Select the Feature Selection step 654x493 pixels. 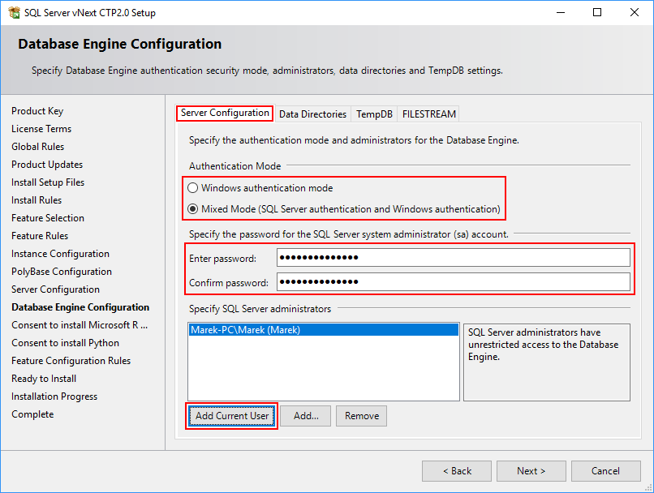tap(47, 217)
